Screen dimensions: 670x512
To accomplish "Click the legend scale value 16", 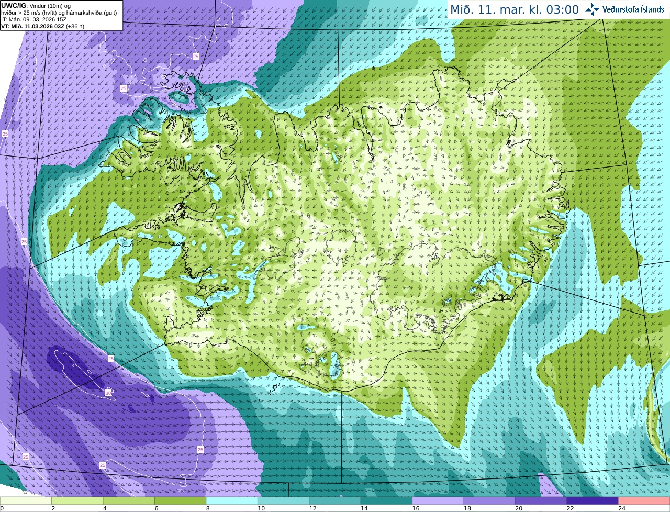I will (416, 508).
